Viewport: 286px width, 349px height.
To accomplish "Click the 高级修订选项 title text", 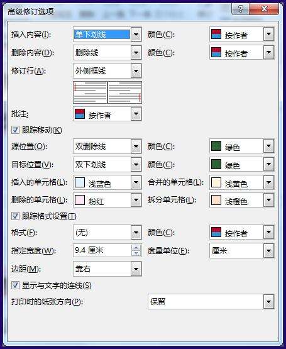I will click(x=31, y=11).
